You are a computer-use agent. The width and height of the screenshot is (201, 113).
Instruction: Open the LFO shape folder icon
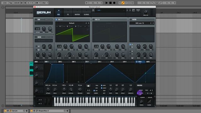point(88,86)
